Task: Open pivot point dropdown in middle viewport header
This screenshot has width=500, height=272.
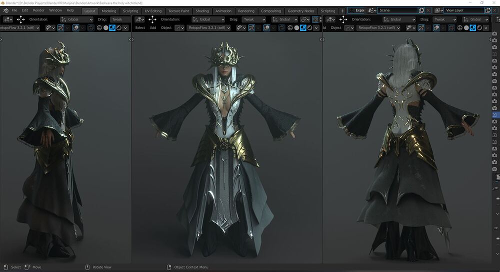Action: 305,19
